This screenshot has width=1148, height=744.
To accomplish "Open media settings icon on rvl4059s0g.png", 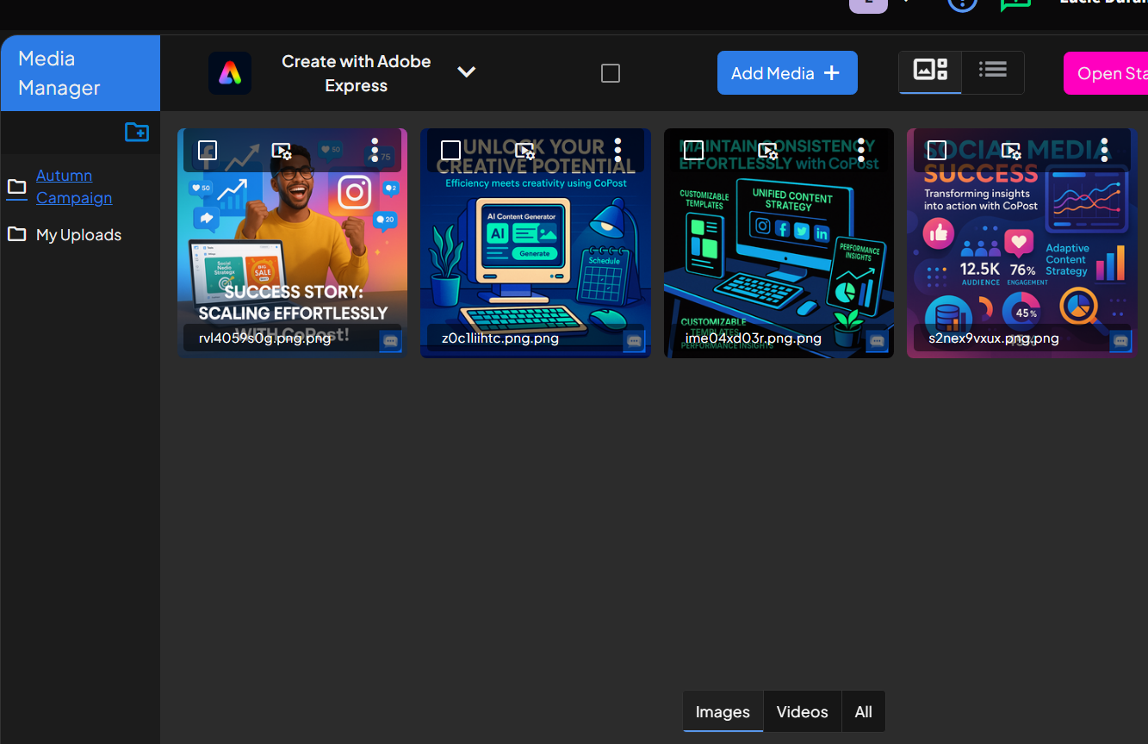I will point(282,152).
